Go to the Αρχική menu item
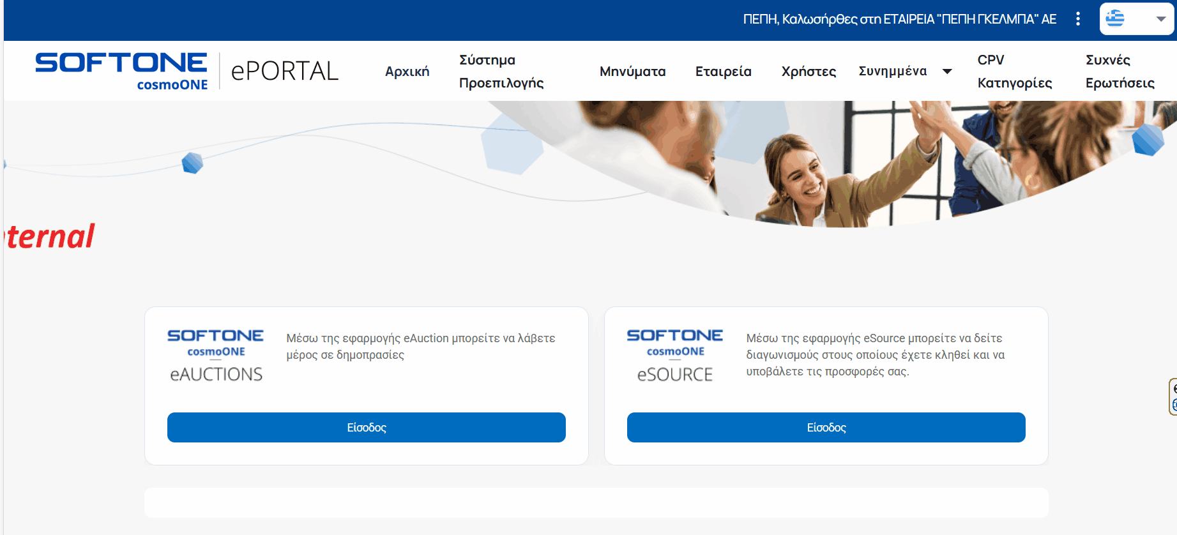 [x=407, y=72]
